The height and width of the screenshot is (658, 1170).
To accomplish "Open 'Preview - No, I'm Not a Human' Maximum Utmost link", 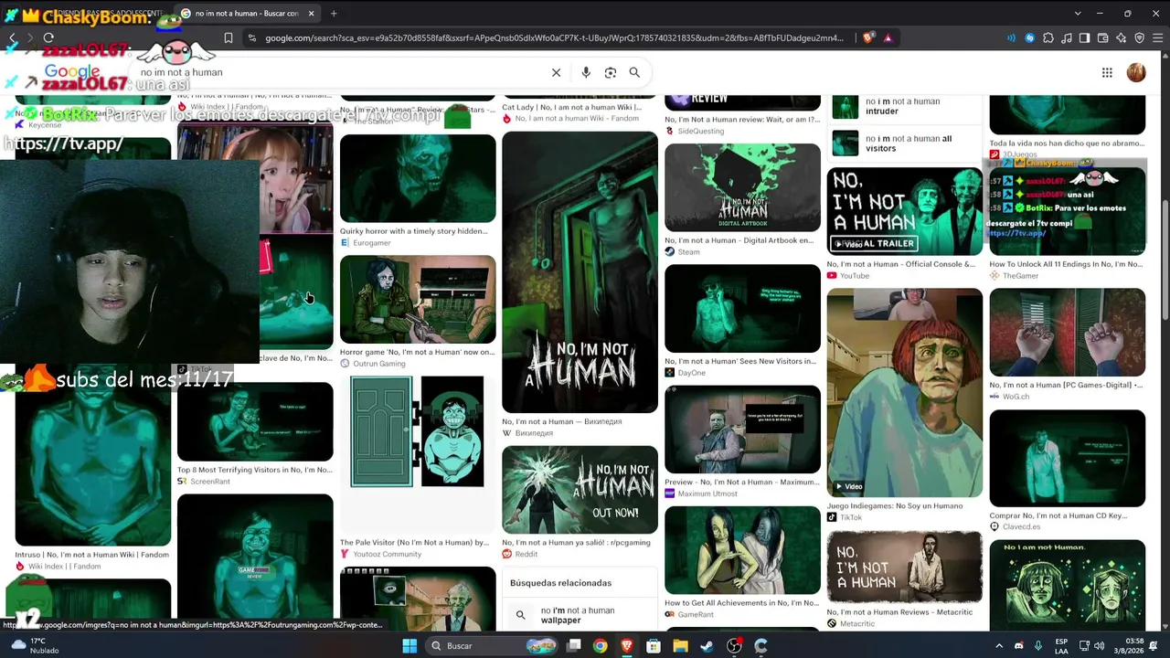I will 741,482.
